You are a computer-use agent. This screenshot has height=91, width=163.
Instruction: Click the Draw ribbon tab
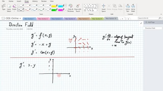(x=26, y=1)
